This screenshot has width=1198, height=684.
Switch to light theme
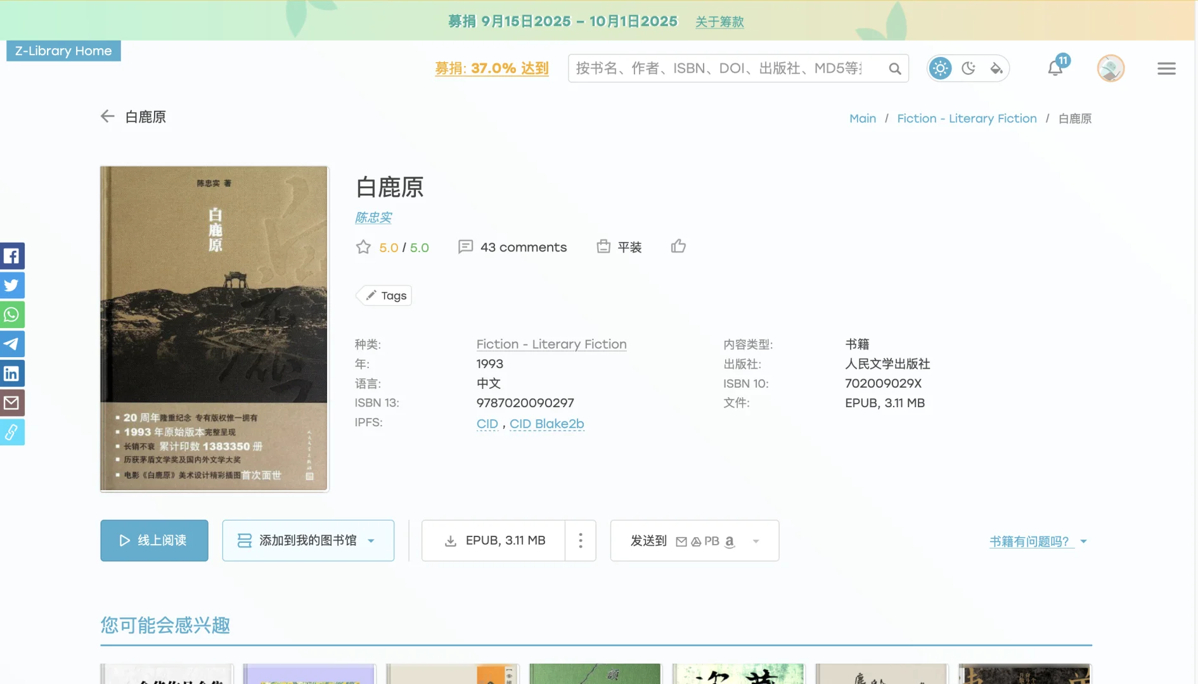(940, 68)
